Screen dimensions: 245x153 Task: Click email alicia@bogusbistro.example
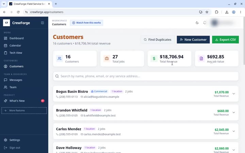[x=100, y=97]
